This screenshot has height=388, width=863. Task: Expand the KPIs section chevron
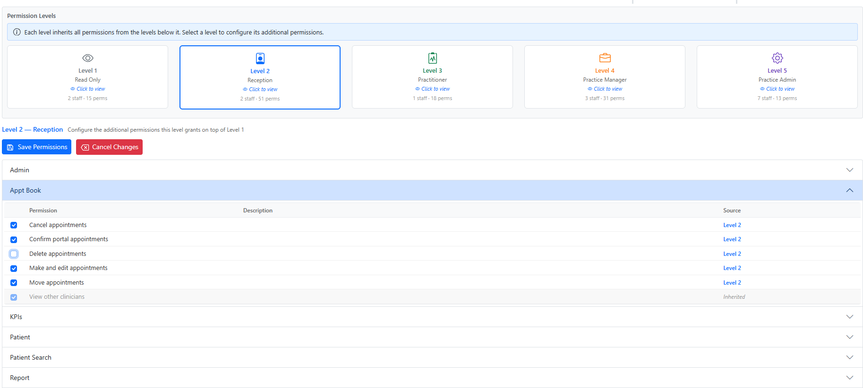[x=850, y=317]
